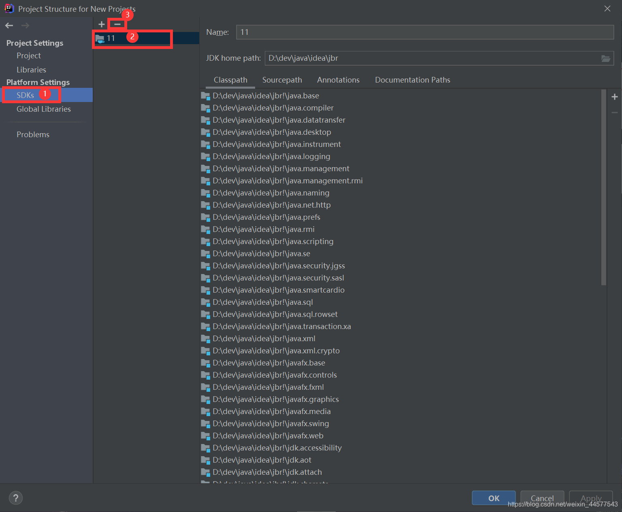
Task: Open Project settings page
Action: 29,55
